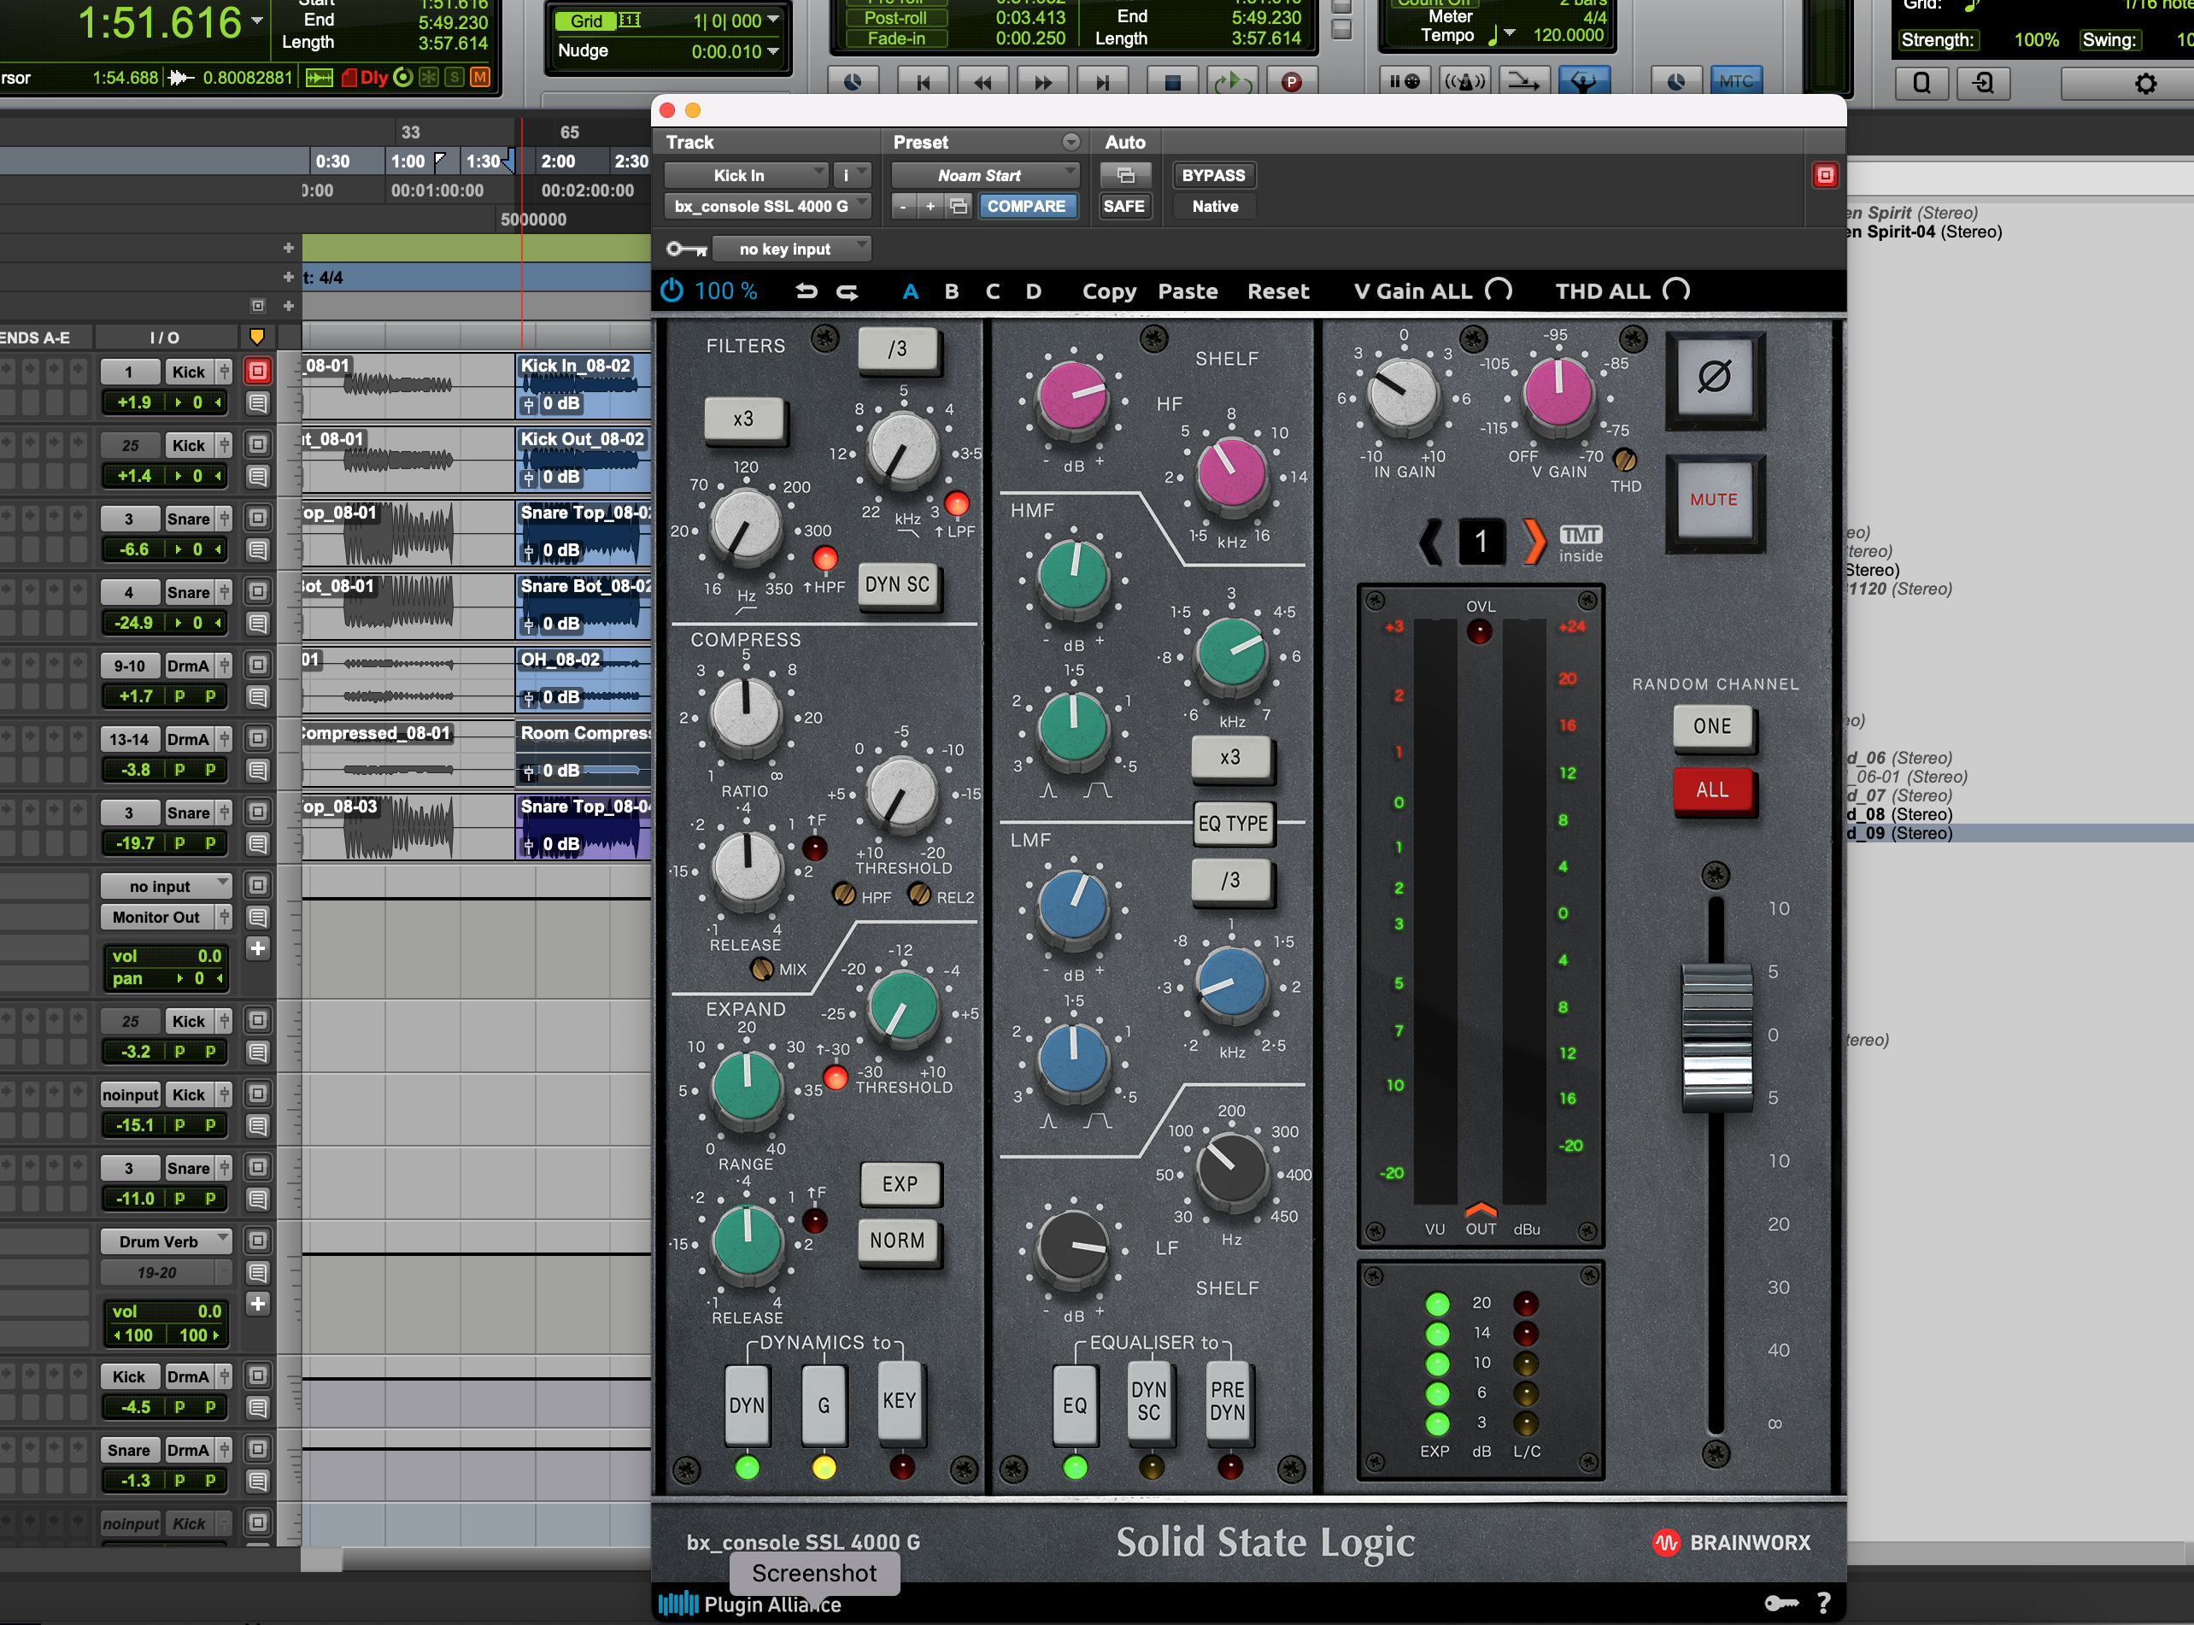Click the EQ TYPE button
The image size is (2194, 1625).
click(x=1233, y=824)
